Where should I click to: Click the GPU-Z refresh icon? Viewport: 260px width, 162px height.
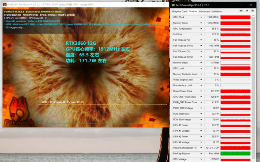[247, 11]
